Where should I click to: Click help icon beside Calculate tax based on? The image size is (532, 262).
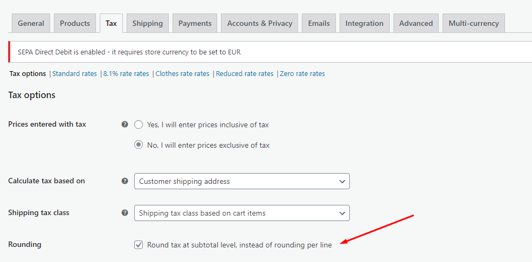(x=125, y=181)
